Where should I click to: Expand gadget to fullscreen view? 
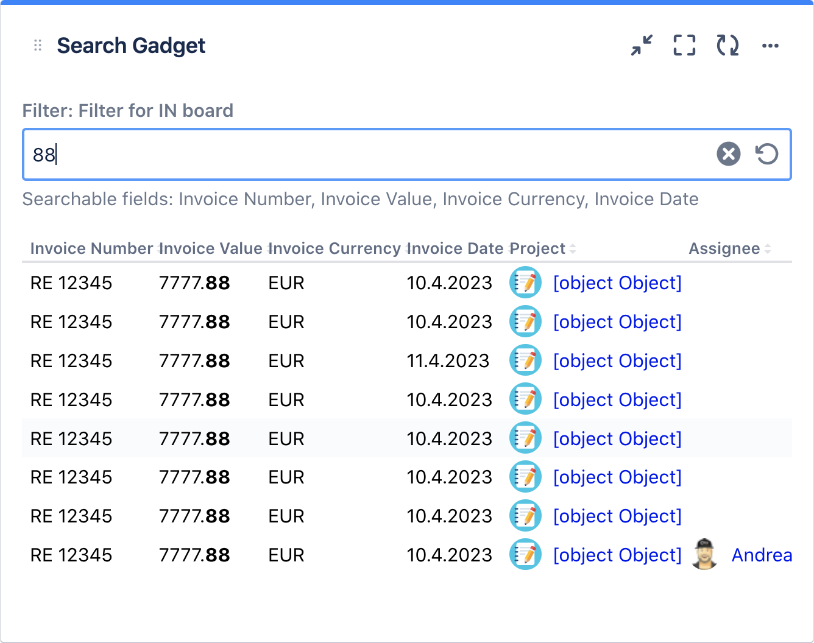click(684, 46)
